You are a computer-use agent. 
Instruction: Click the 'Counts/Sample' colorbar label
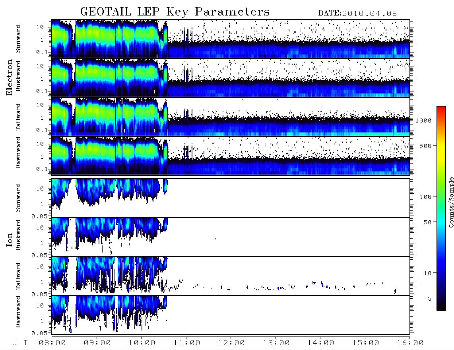[x=451, y=202]
